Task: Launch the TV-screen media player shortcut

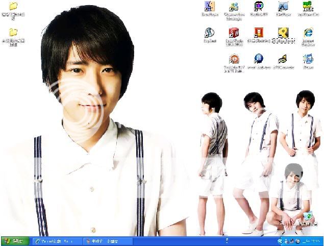Action: click(x=259, y=7)
